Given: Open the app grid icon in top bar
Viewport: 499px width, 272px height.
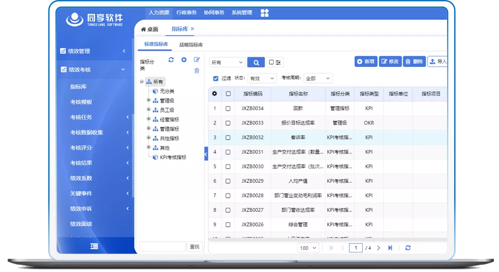Looking at the screenshot, I should [264, 13].
